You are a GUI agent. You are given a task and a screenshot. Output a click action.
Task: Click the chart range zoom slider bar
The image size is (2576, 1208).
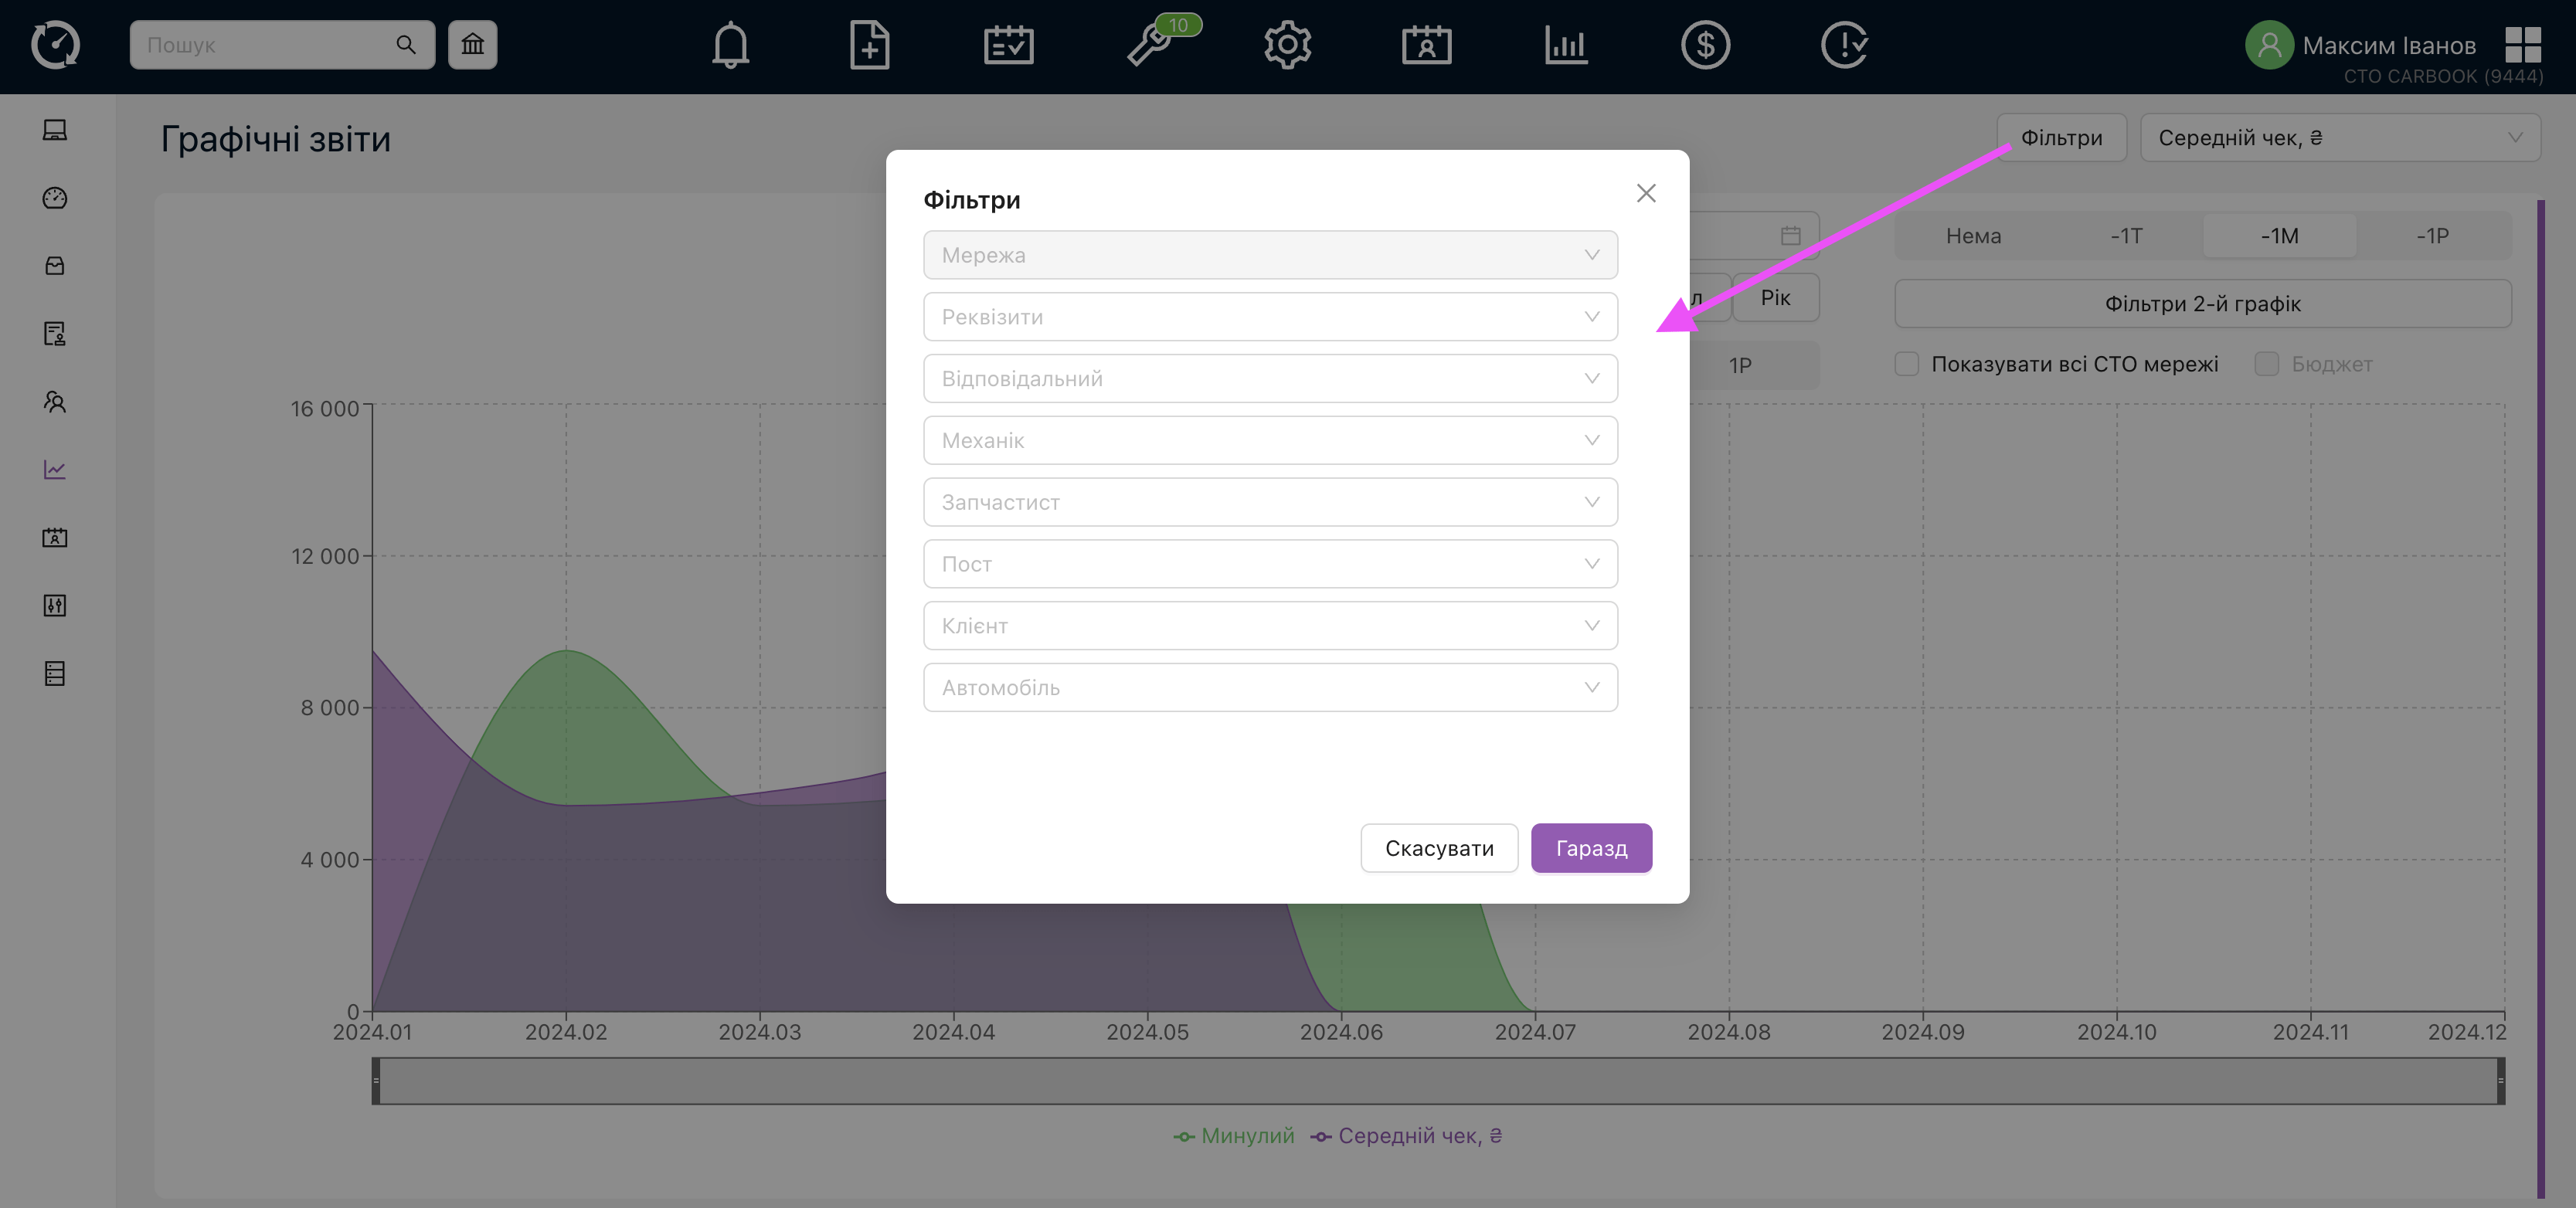pyautogui.click(x=1438, y=1081)
